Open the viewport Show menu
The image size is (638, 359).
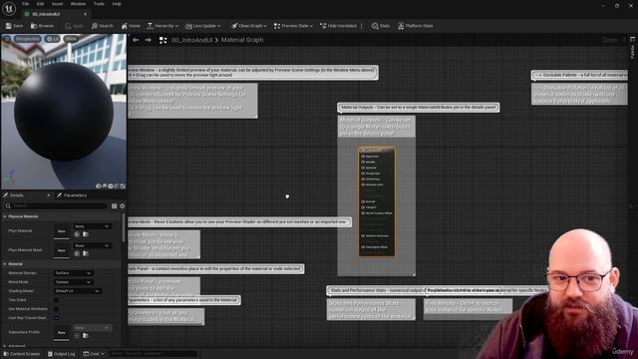(x=71, y=39)
